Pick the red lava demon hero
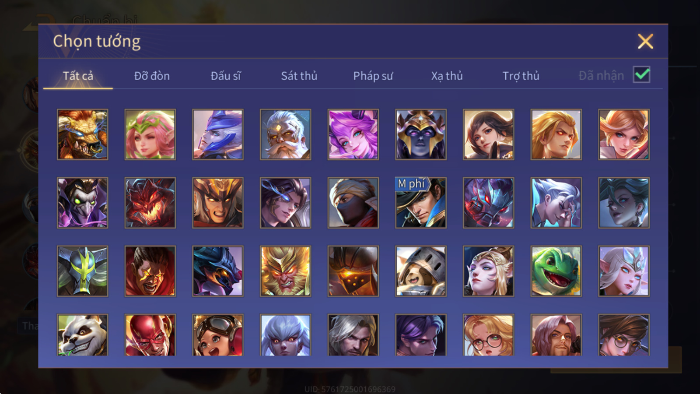Image resolution: width=700 pixels, height=394 pixels. (x=150, y=203)
